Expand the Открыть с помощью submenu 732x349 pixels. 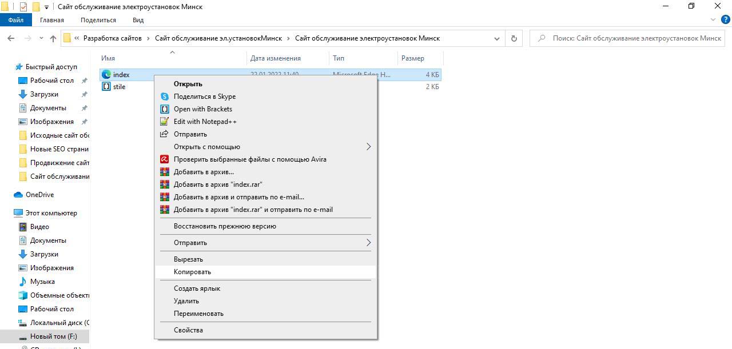368,147
